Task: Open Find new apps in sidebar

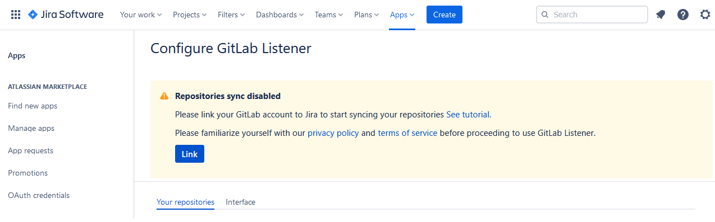Action: pyautogui.click(x=33, y=106)
